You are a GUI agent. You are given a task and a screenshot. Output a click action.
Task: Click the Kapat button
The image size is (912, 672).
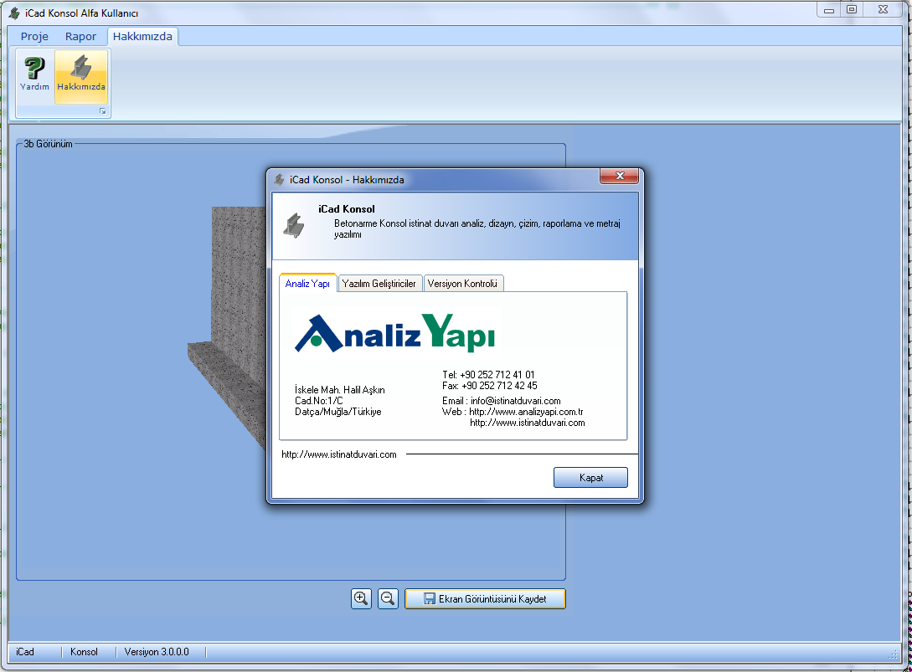coord(591,478)
